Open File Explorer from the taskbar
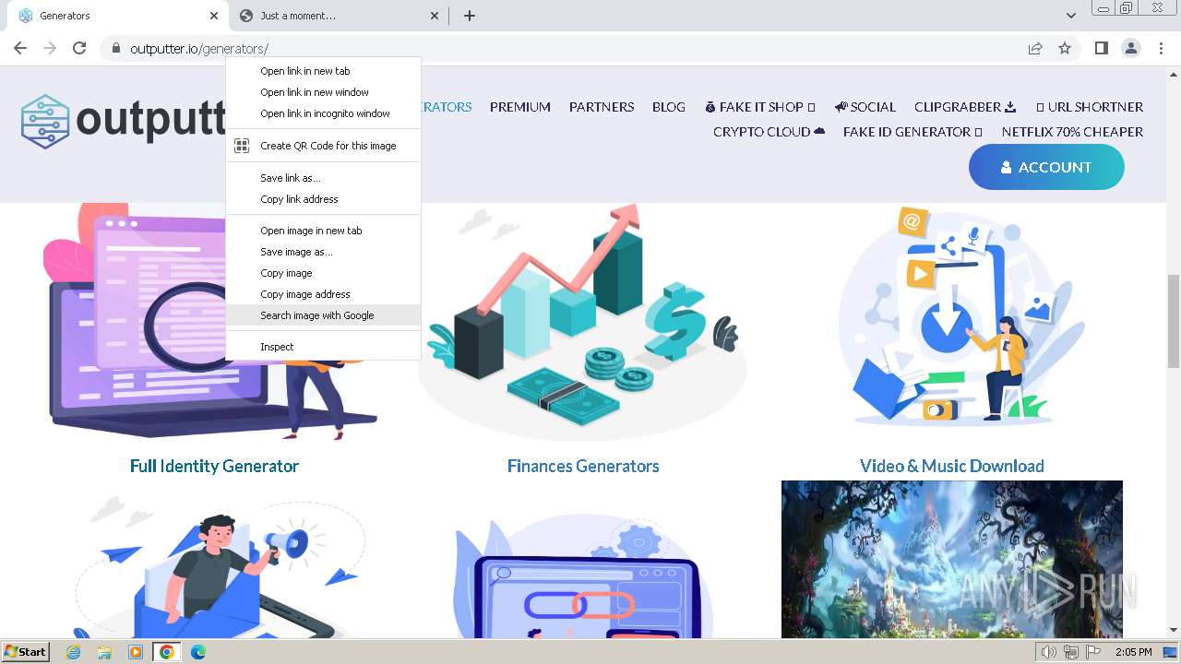Viewport: 1181px width, 664px height. (x=104, y=652)
